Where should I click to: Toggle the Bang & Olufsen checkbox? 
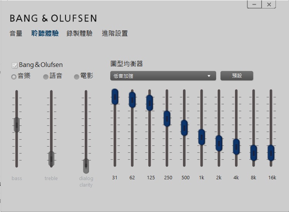pos(14,65)
